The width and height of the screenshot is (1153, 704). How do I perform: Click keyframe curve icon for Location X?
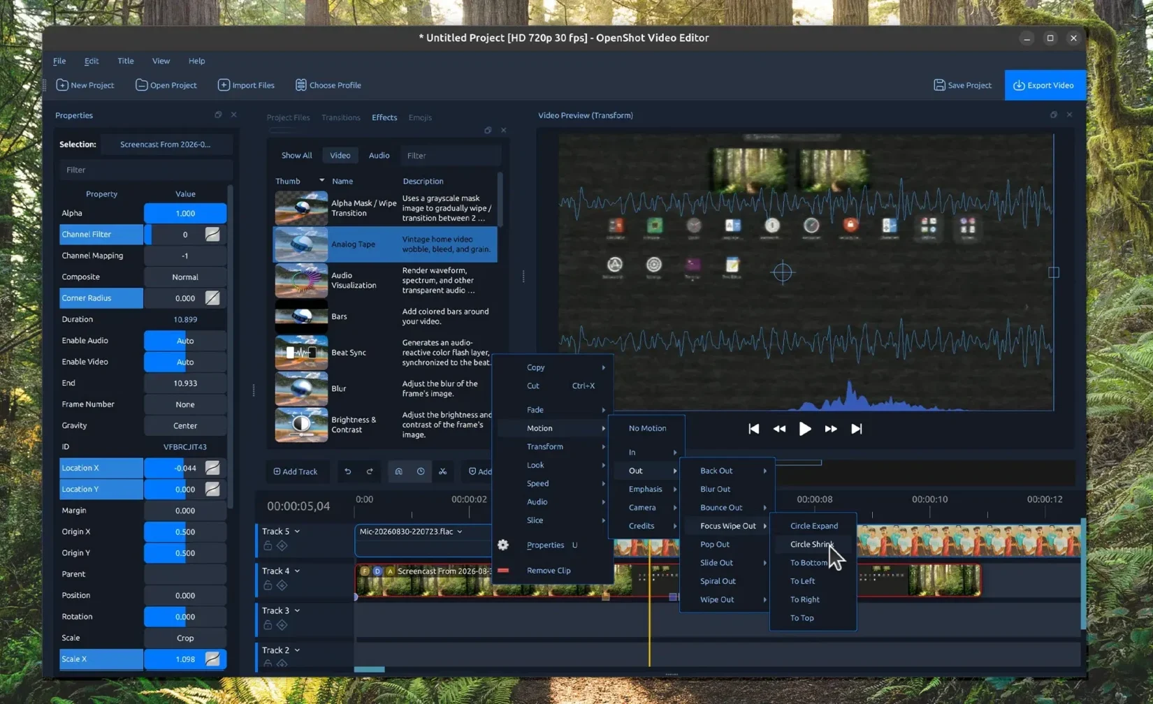(x=212, y=468)
